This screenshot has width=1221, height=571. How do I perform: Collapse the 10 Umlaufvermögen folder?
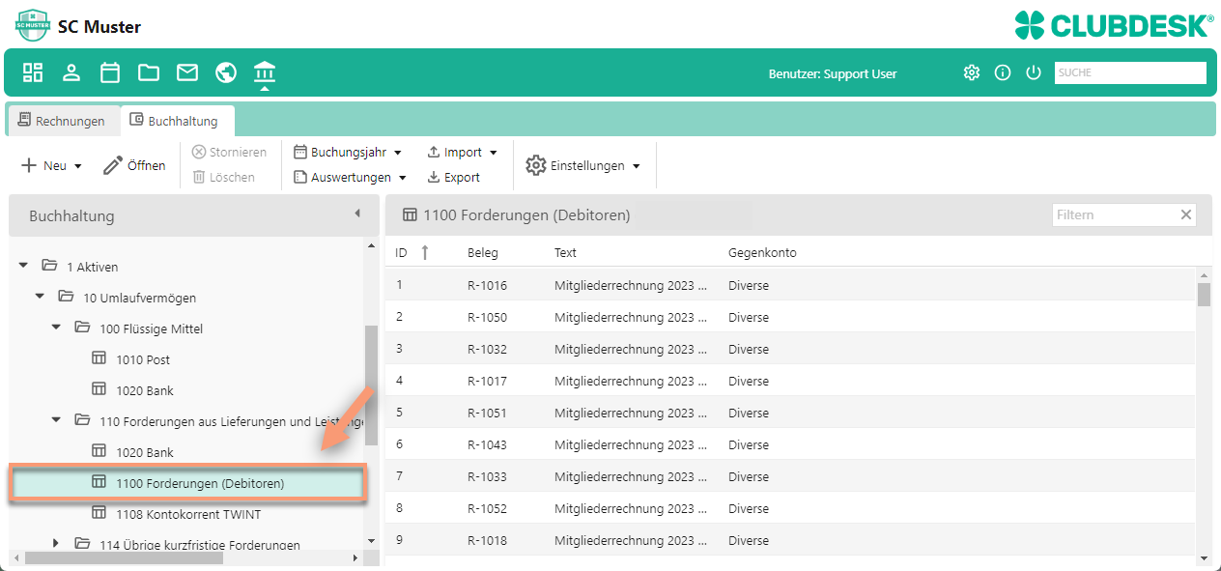pyautogui.click(x=40, y=297)
